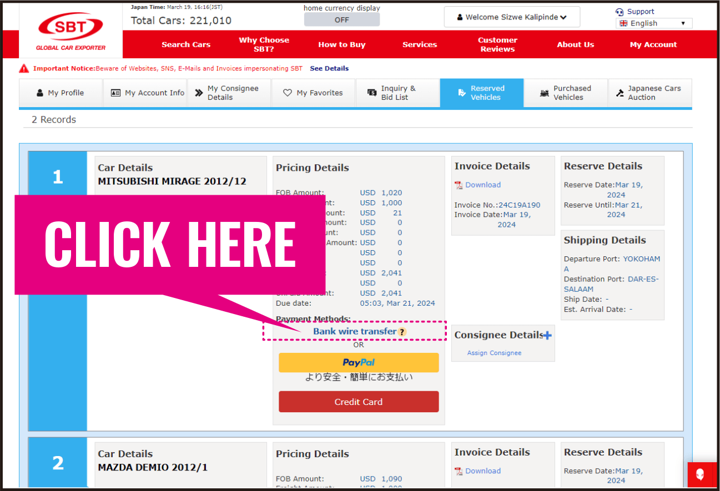
Task: Switch to My Favorites tab
Action: [x=313, y=93]
